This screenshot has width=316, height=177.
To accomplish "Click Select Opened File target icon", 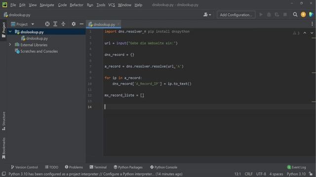I will (47, 24).
